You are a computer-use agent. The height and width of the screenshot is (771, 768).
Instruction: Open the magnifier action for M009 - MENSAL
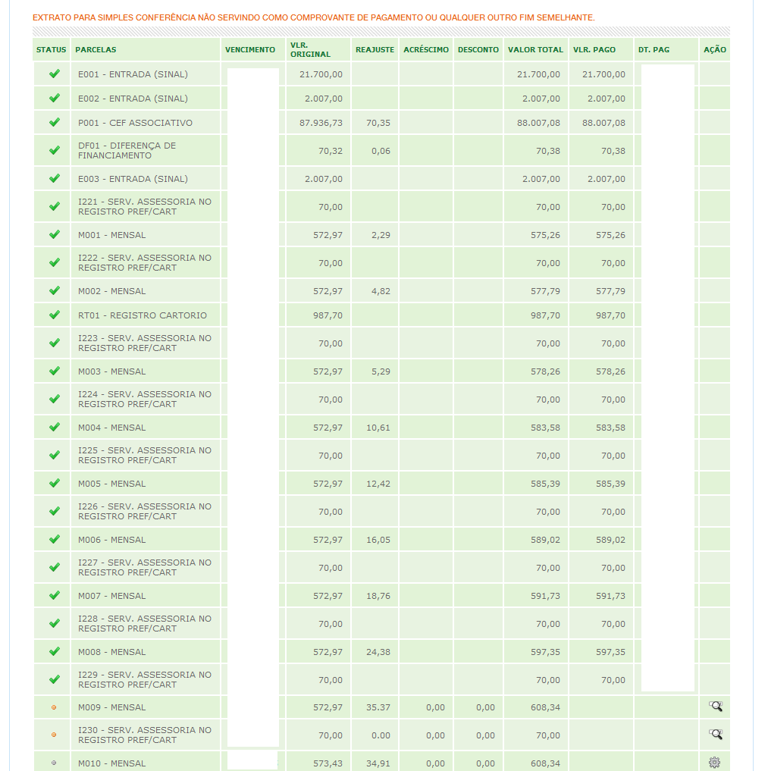pyautogui.click(x=716, y=707)
